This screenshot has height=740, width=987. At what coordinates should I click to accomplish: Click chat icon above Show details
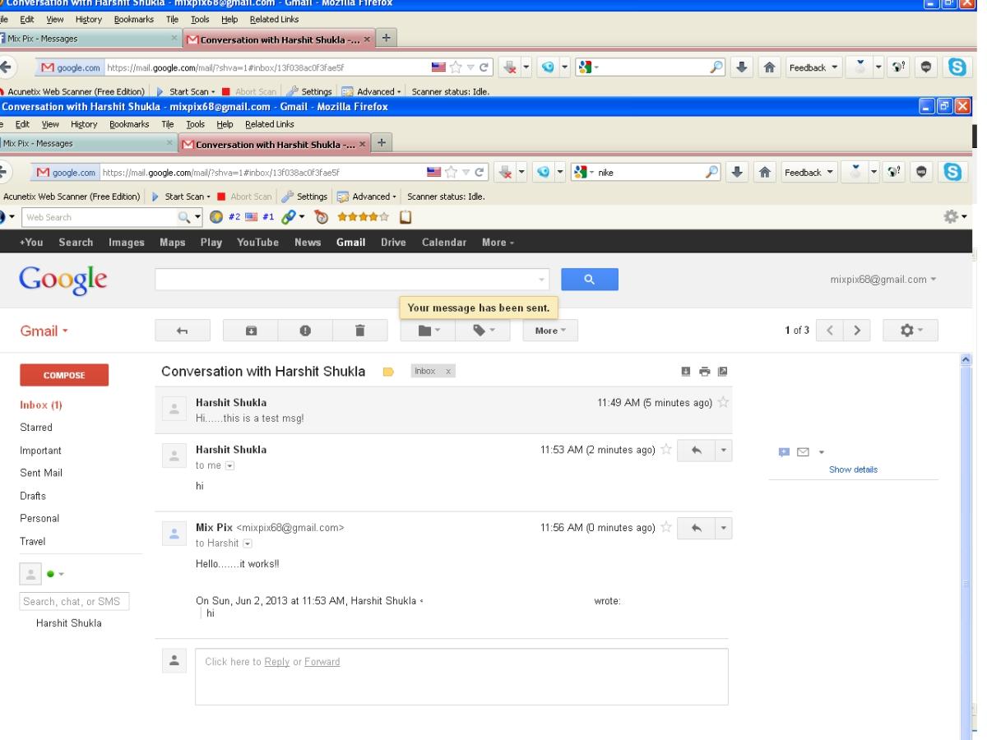(x=784, y=452)
